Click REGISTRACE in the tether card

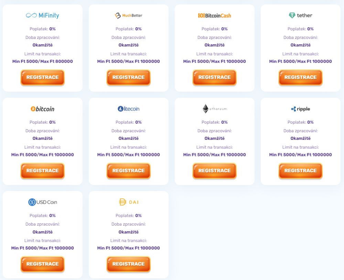[x=301, y=77]
